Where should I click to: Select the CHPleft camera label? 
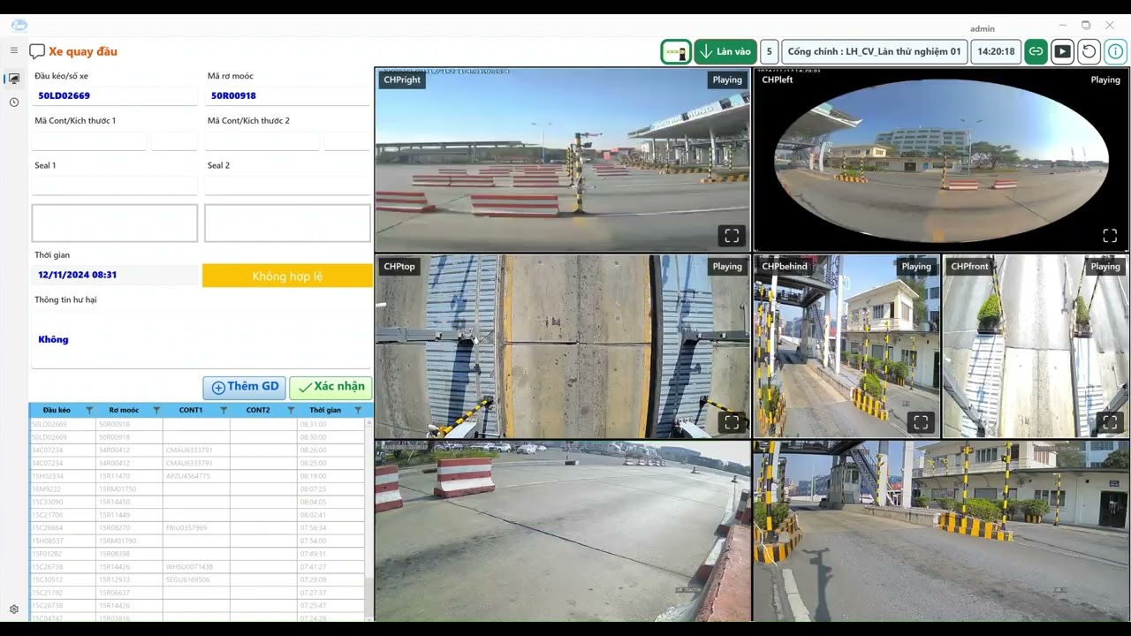coord(778,79)
